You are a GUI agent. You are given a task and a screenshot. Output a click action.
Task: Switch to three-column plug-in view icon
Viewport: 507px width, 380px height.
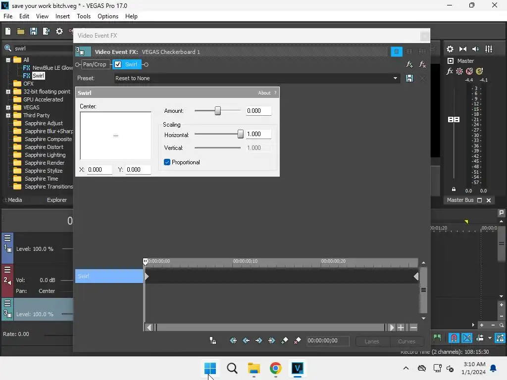click(422, 51)
